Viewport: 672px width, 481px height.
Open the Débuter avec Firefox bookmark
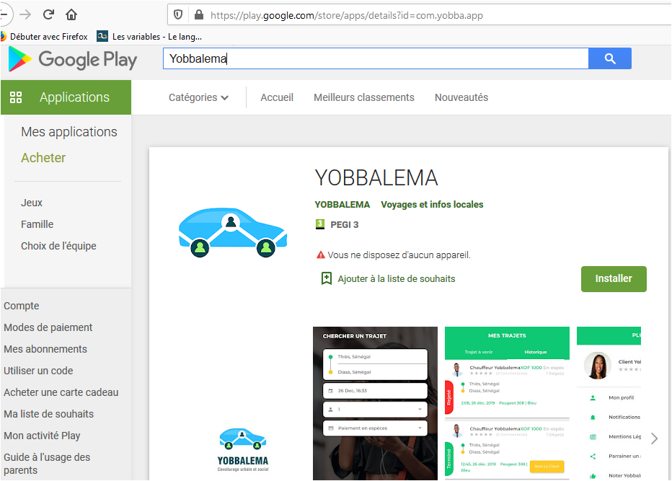(x=44, y=37)
